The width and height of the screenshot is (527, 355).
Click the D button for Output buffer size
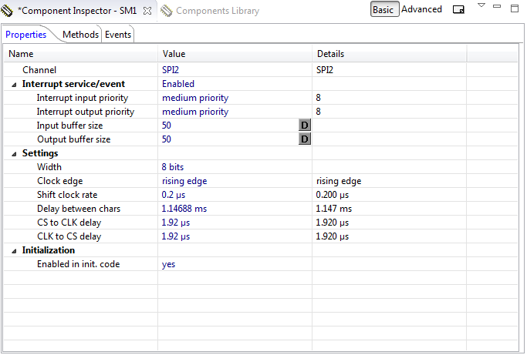click(x=304, y=139)
